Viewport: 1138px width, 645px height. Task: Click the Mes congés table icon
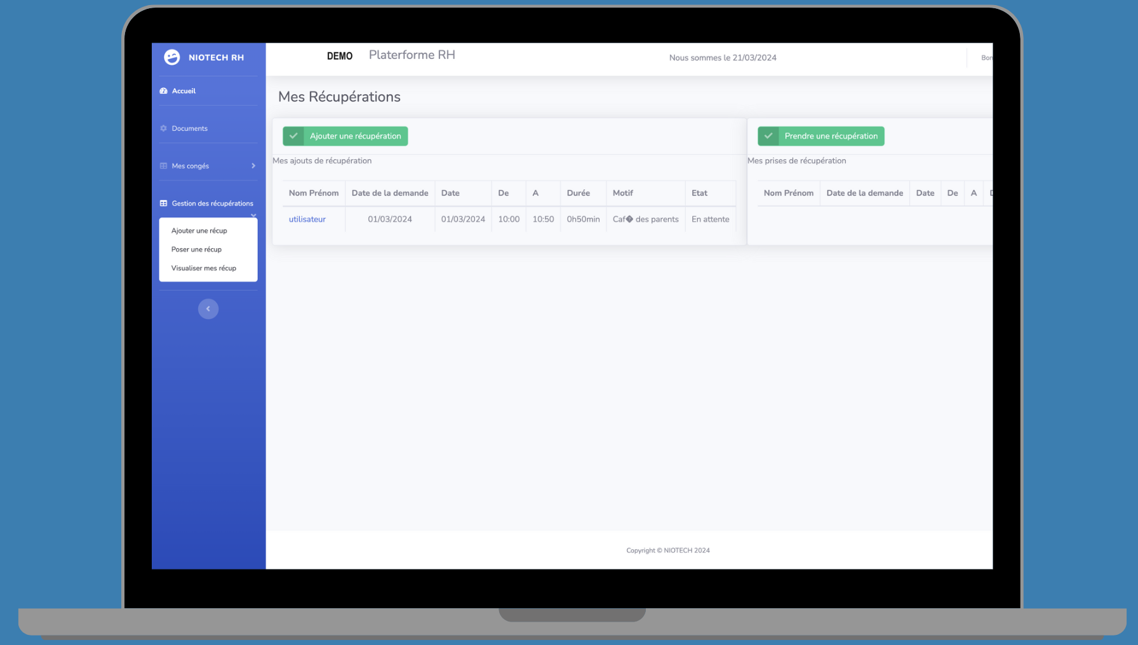point(163,166)
